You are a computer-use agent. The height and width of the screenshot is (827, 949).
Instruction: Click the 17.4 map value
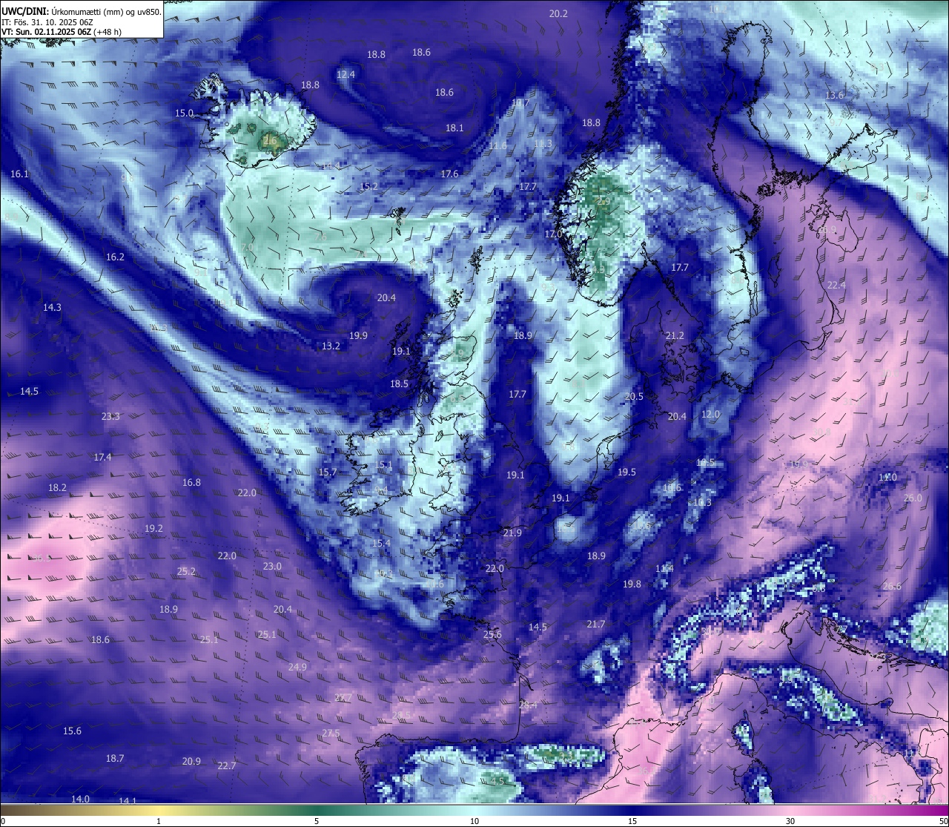(102, 458)
